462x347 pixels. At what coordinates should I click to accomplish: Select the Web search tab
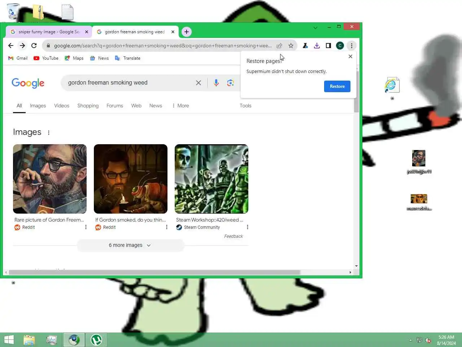tap(136, 106)
